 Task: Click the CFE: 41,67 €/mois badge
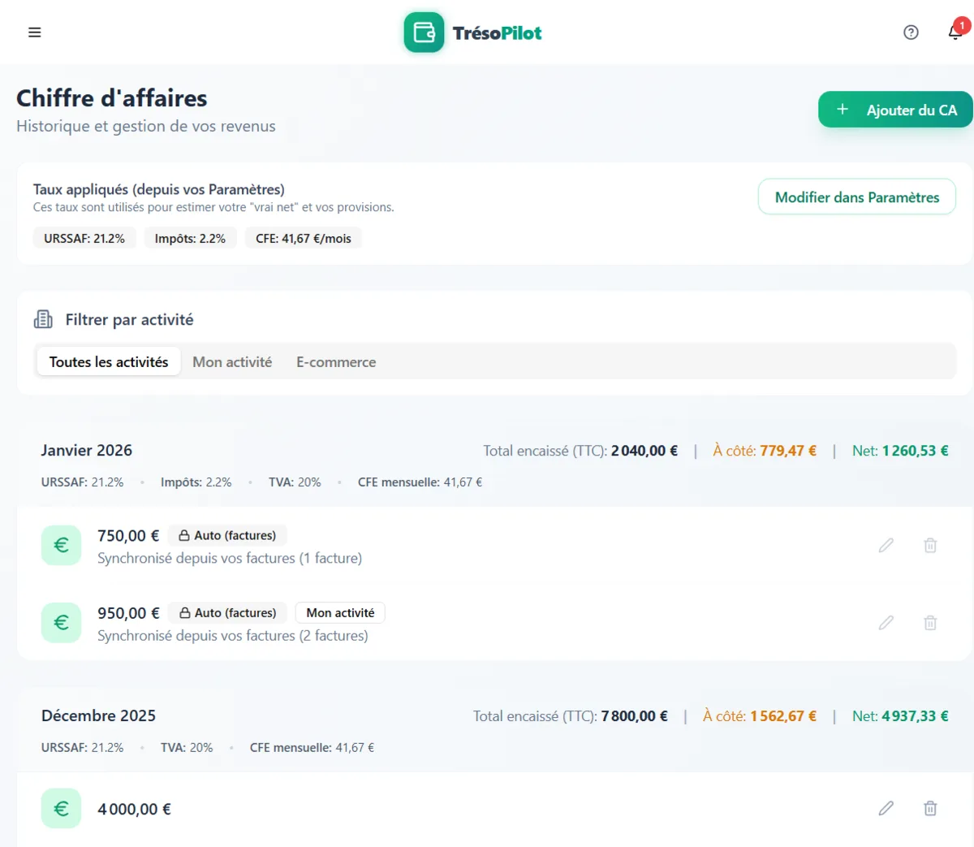303,239
